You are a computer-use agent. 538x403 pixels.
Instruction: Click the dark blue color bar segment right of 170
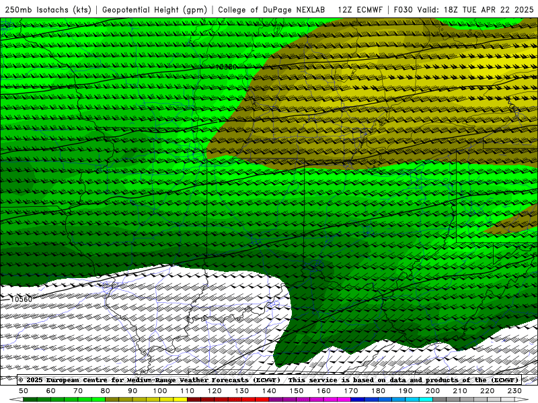coord(358,400)
